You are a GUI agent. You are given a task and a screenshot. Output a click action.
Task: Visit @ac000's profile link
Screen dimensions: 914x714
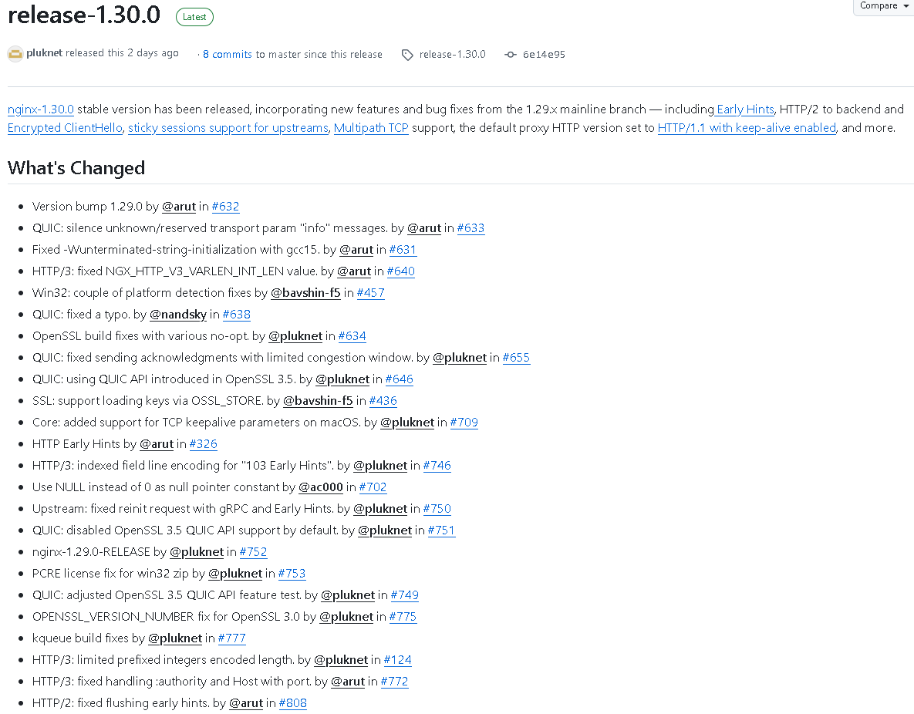(321, 487)
